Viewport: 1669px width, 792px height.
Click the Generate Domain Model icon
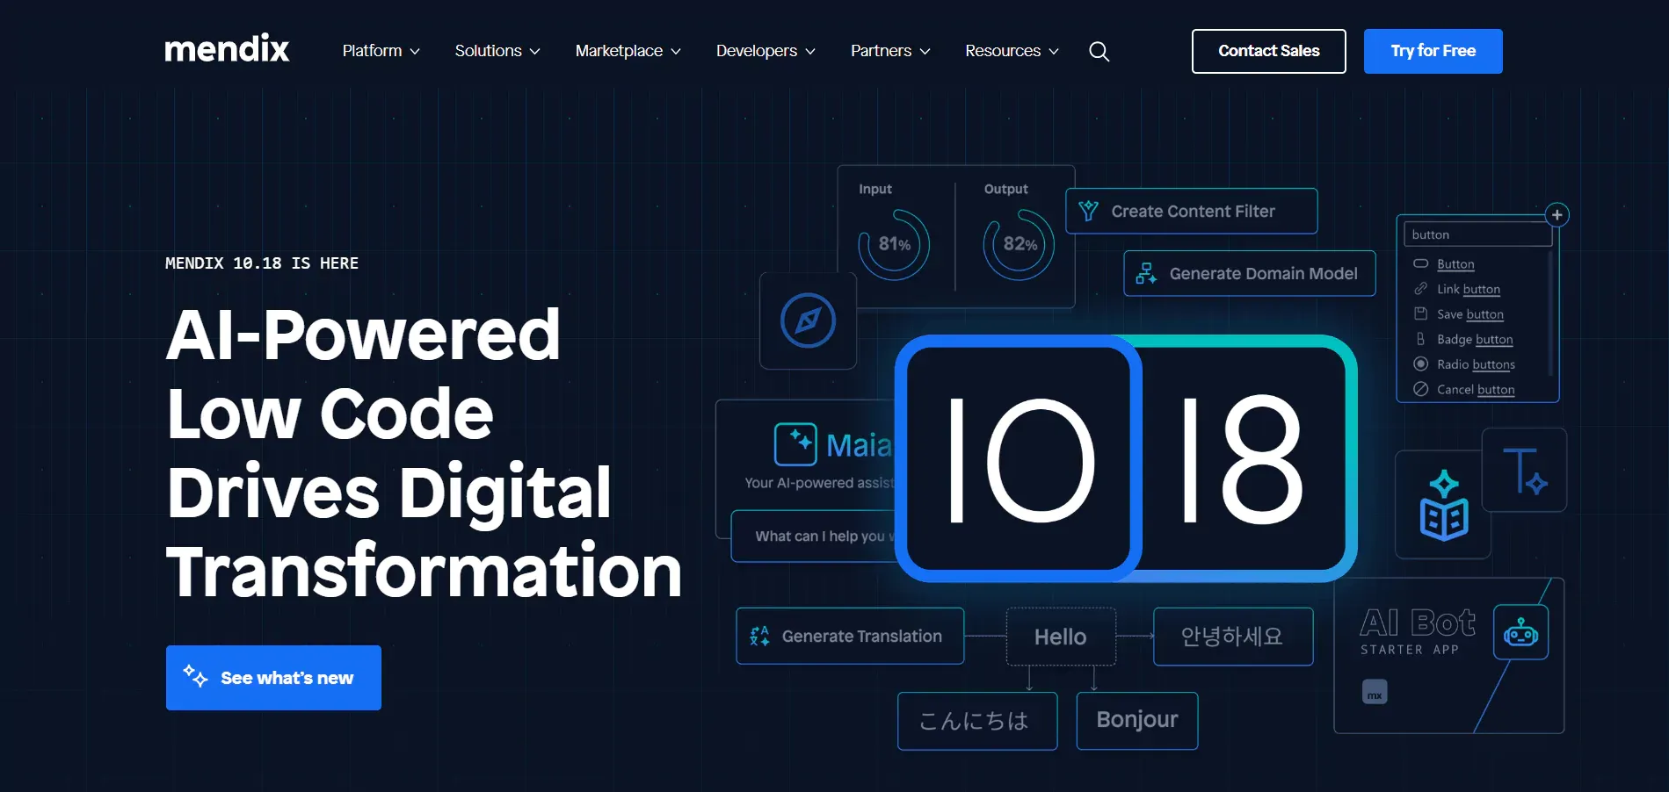click(1146, 273)
